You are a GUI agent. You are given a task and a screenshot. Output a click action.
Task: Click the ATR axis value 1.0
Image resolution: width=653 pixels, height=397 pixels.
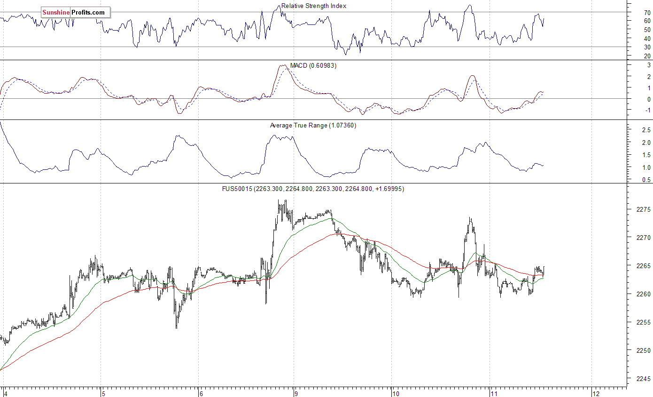[646, 167]
